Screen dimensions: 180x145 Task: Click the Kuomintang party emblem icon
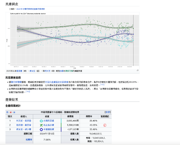(41, 130)
